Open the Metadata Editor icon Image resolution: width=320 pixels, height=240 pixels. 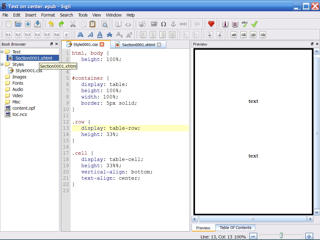(x=225, y=24)
